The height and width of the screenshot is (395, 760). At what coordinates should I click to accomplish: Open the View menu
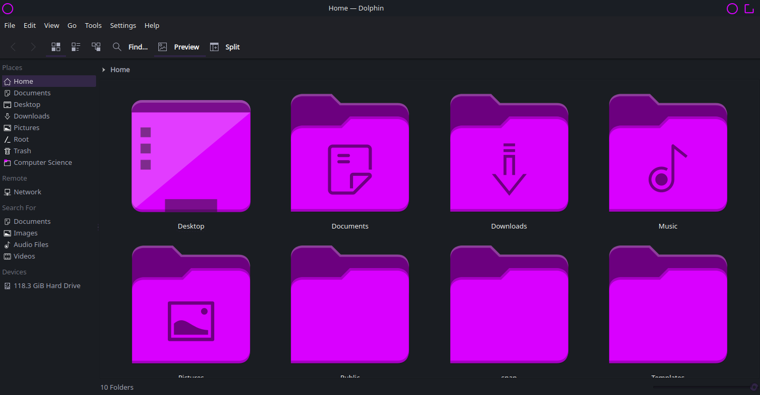[x=52, y=25]
